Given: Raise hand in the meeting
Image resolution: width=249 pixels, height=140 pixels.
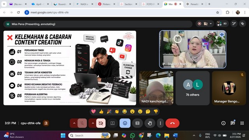Looking at the screenshot, I should (150, 123).
